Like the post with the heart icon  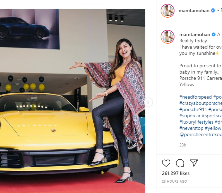pyautogui.click(x=166, y=163)
